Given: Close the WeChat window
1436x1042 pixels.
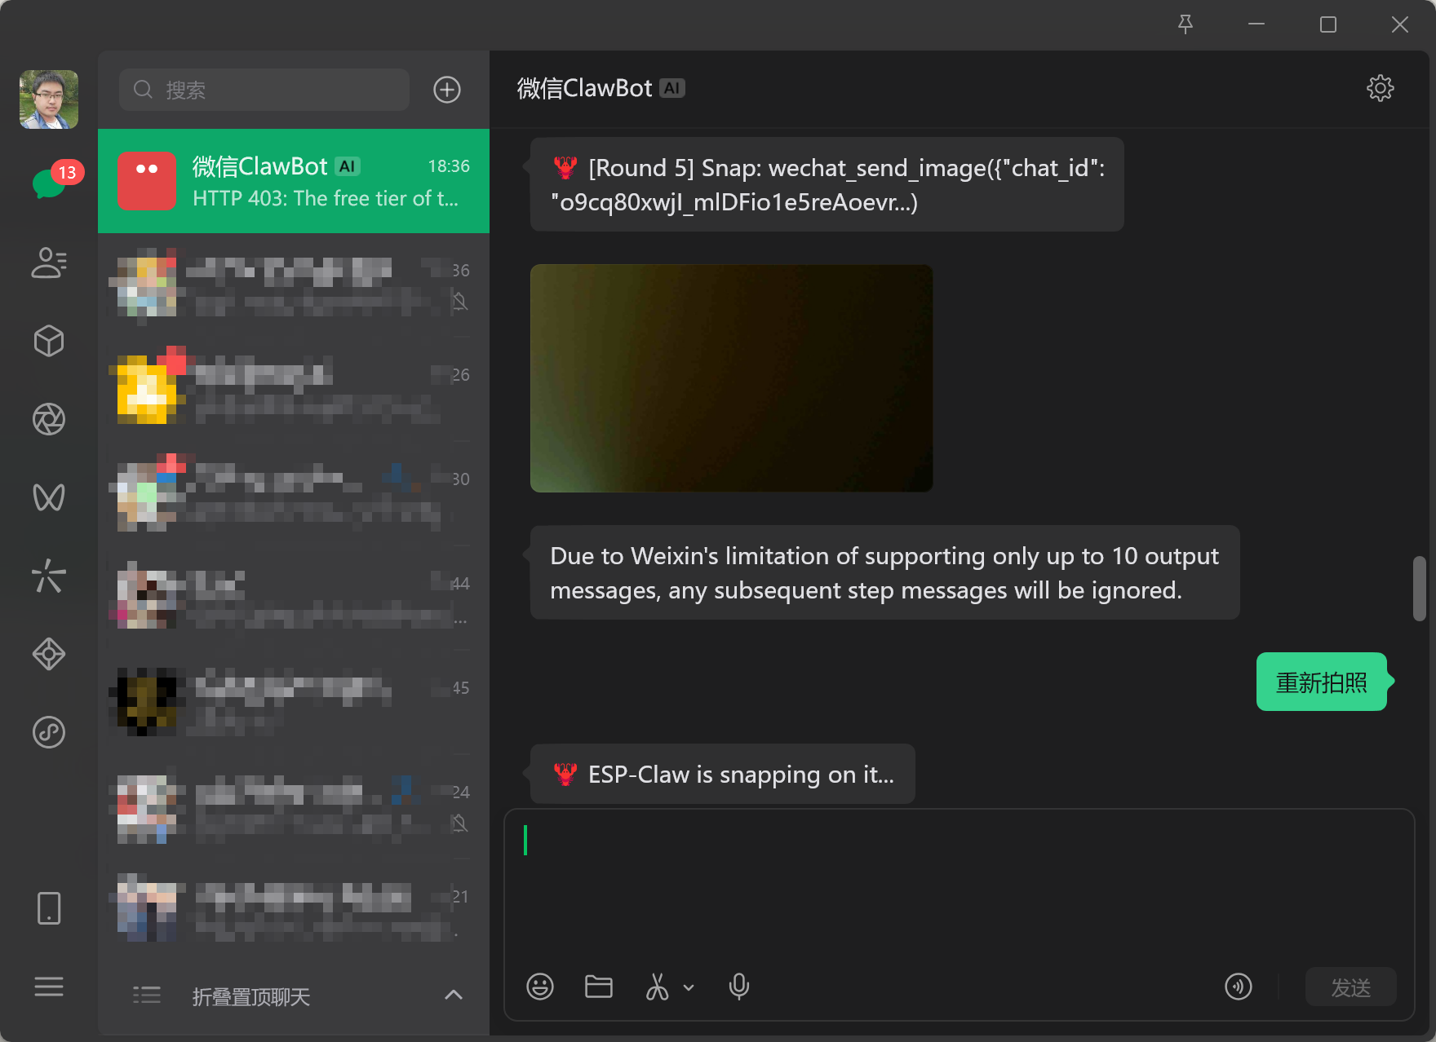Looking at the screenshot, I should point(1400,24).
